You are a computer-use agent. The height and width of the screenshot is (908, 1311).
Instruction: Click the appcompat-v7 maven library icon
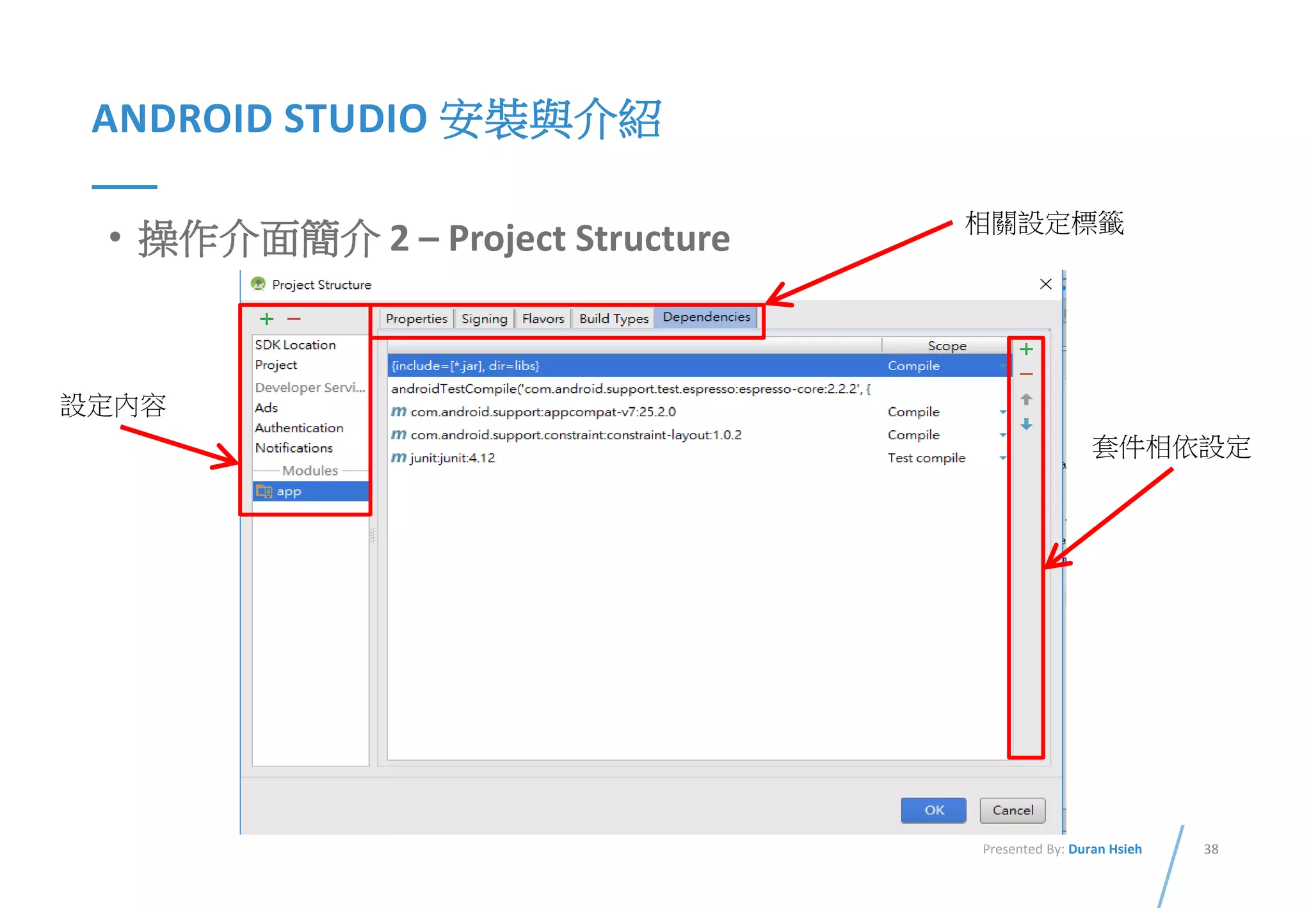(x=399, y=411)
